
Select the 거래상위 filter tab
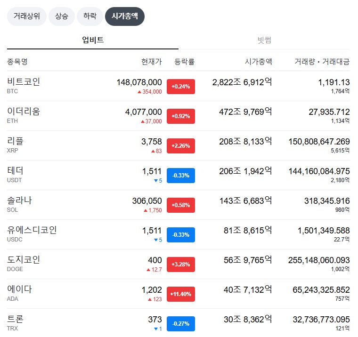(x=27, y=16)
